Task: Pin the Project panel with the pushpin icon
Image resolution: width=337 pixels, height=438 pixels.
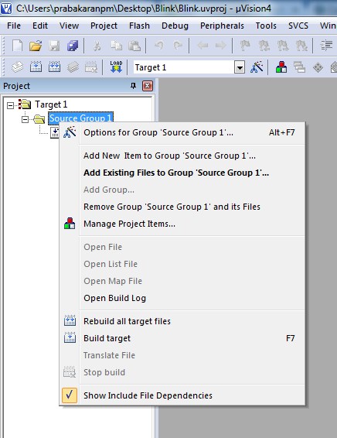Action: pyautogui.click(x=134, y=86)
